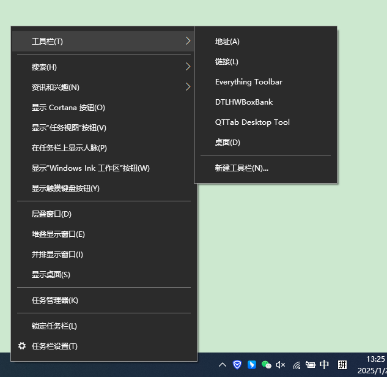Open the 13:25 clock and date
Image resolution: width=387 pixels, height=377 pixels.
coord(372,365)
